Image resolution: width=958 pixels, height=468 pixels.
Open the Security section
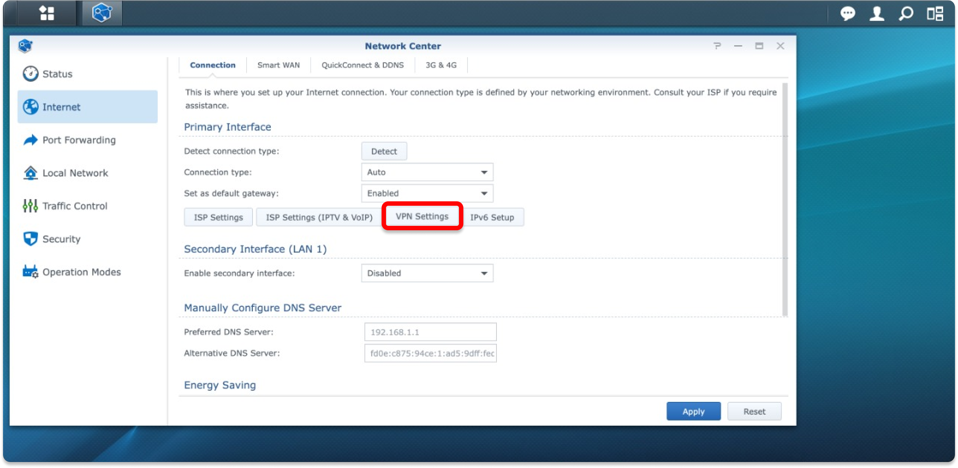[61, 239]
